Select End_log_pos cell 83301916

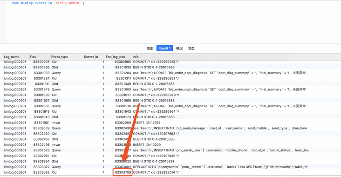(x=123, y=106)
